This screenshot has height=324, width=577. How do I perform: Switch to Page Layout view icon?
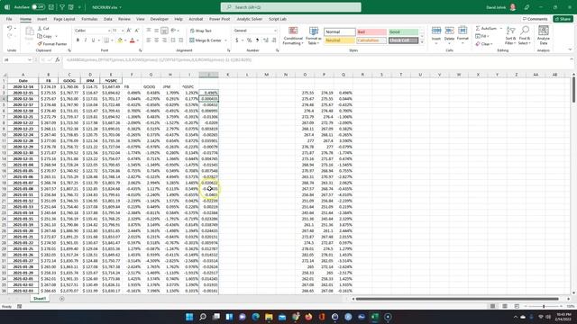pos(505,306)
